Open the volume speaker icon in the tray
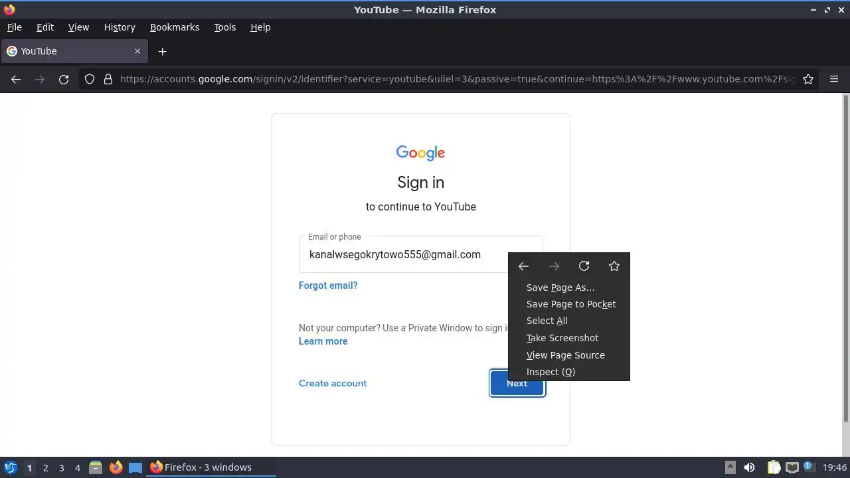The width and height of the screenshot is (850, 478). coord(749,467)
